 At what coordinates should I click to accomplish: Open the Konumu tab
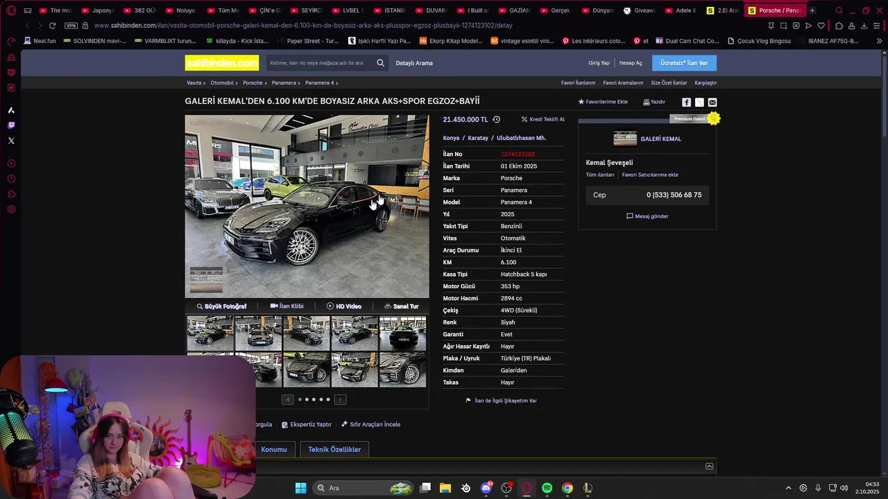click(274, 449)
